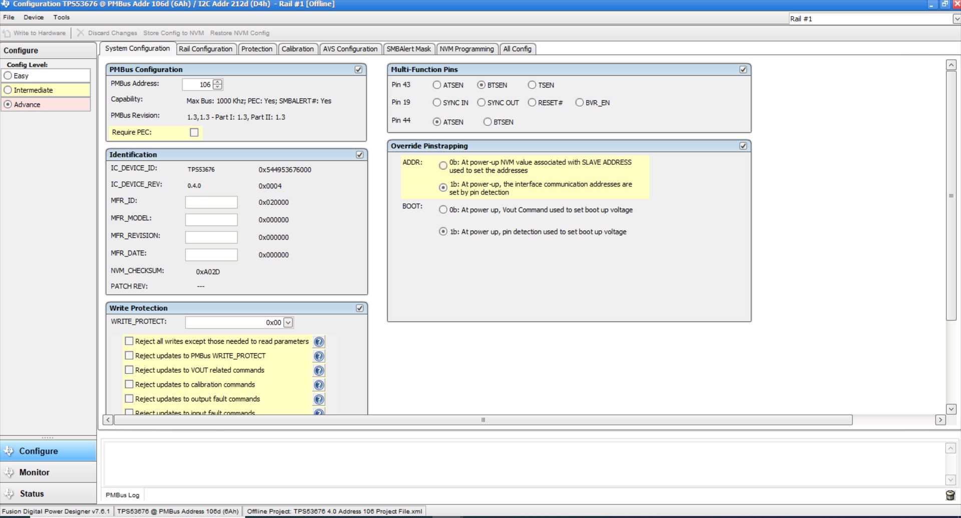This screenshot has height=518, width=961.
Task: Click Restore NVM Config
Action: point(239,33)
